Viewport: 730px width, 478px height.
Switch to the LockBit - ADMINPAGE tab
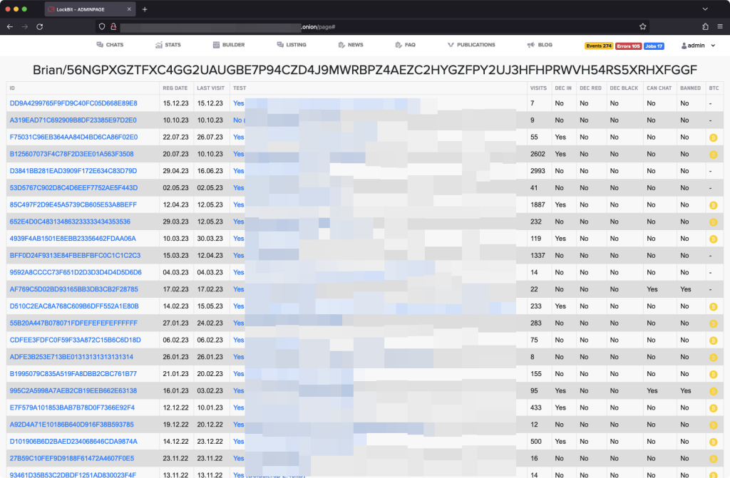point(89,9)
